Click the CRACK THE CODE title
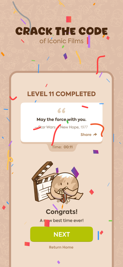This screenshot has width=123, height=267. 61,31
